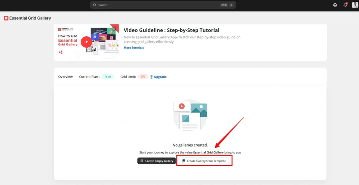Click Create Empty Gallery button

(157, 161)
